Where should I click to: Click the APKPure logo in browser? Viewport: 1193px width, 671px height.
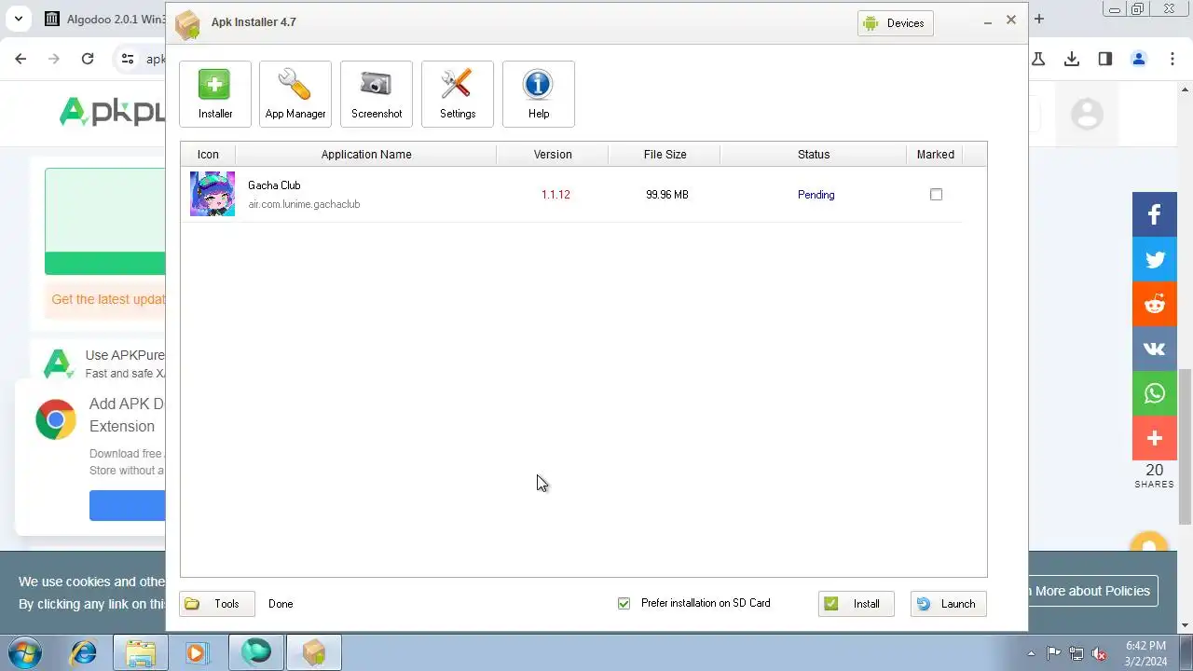[112, 113]
